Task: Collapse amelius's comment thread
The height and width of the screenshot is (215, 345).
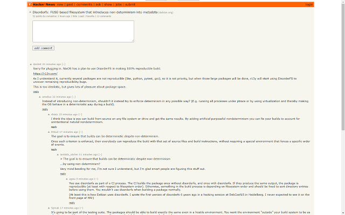Action: (x=74, y=97)
